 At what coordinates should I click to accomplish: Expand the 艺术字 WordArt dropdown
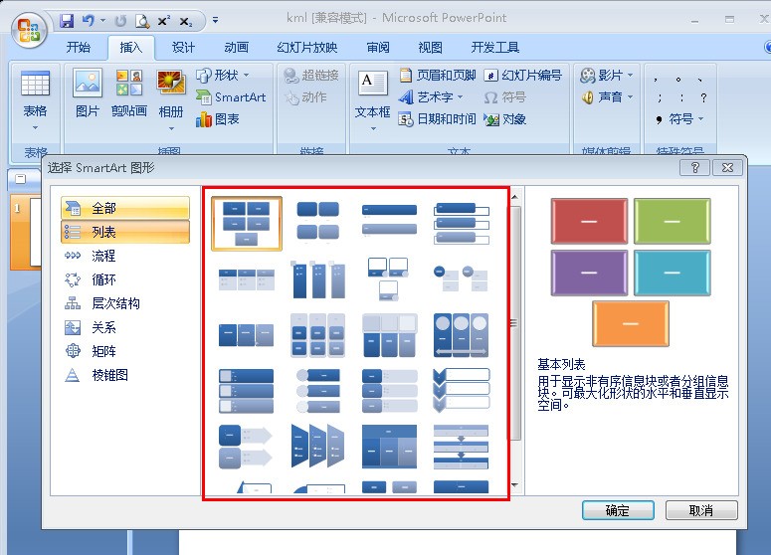point(461,96)
